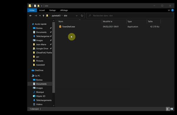Viewport: 177px width, 115px height.
Task: Open the Fichier ribbon tab
Action: pyautogui.click(x=32, y=10)
